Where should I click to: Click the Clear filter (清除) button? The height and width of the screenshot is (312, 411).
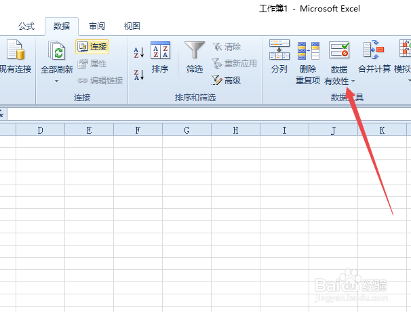pyautogui.click(x=227, y=47)
